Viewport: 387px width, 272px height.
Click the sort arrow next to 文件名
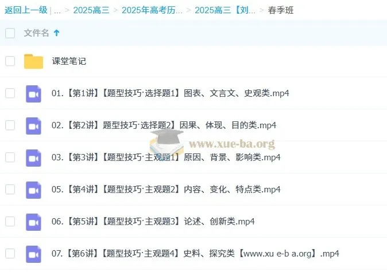[x=56, y=33]
